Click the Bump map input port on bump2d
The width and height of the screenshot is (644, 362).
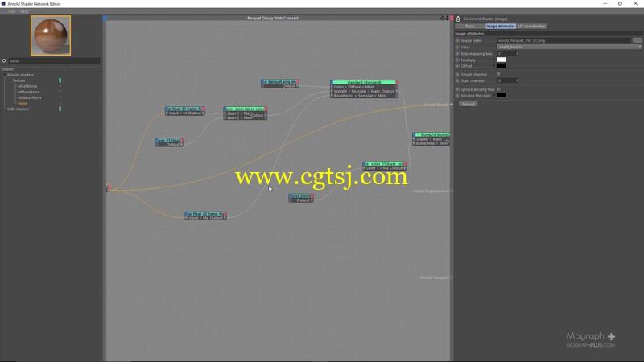(414, 143)
